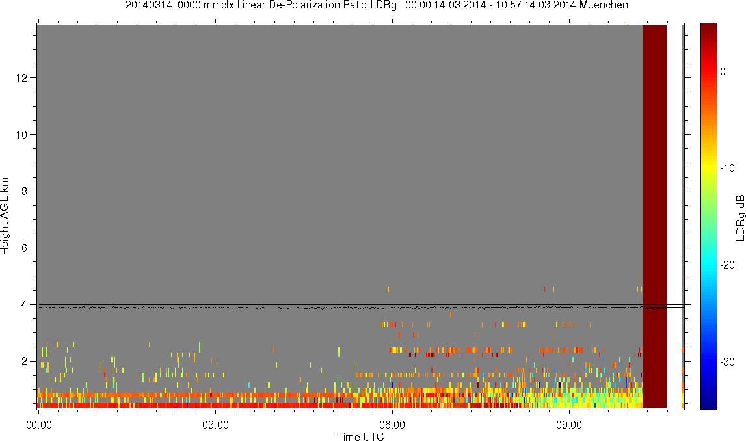Click the height tick label 6

[x=24, y=248]
